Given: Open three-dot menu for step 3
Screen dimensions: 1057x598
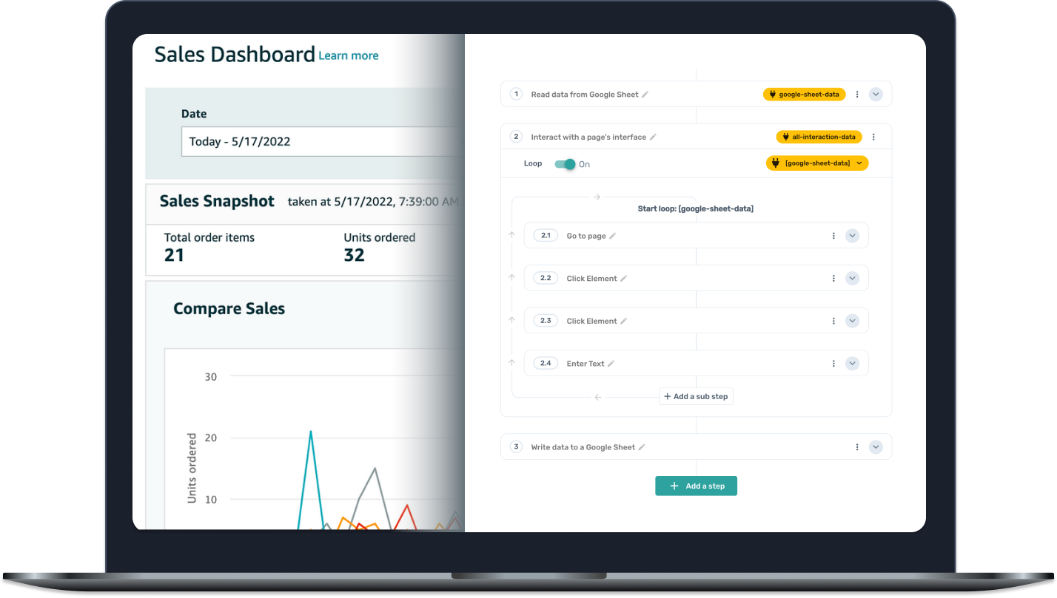Looking at the screenshot, I should coord(857,447).
